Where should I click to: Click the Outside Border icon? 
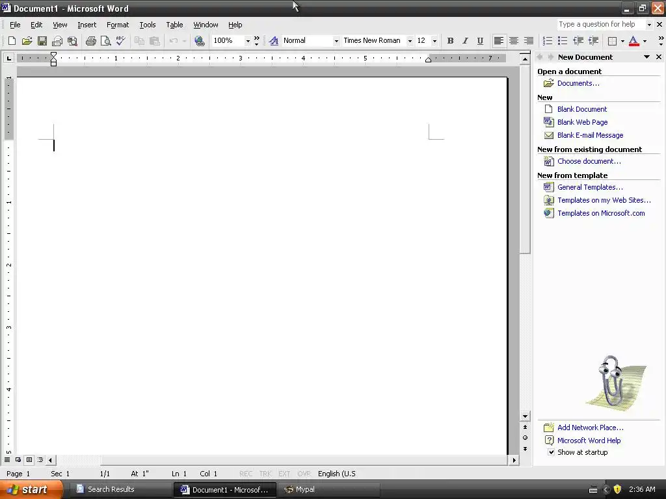pos(612,41)
